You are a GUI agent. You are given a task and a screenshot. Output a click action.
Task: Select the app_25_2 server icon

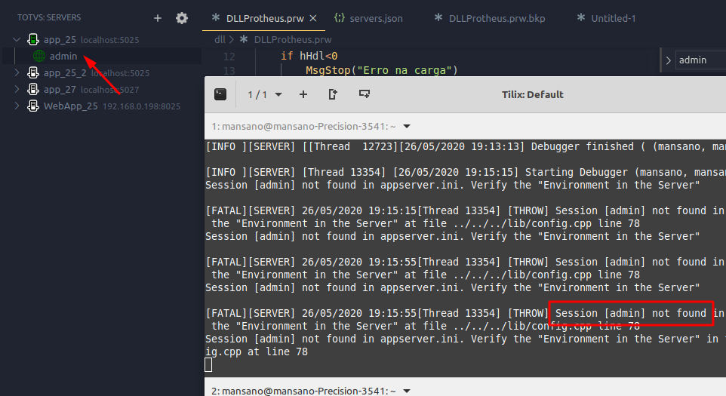coord(33,72)
